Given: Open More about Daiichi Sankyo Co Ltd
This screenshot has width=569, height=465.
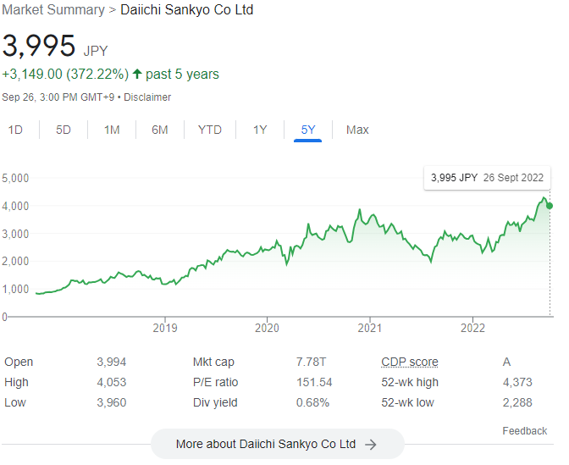Looking at the screenshot, I should (x=278, y=444).
